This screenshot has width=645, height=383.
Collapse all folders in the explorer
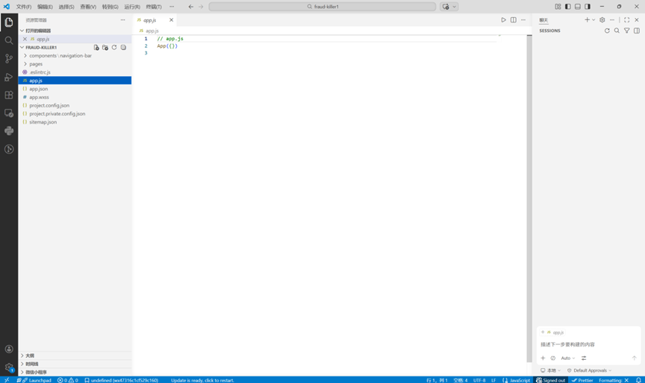123,47
